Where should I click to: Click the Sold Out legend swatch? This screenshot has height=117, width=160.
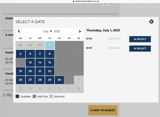point(34,96)
